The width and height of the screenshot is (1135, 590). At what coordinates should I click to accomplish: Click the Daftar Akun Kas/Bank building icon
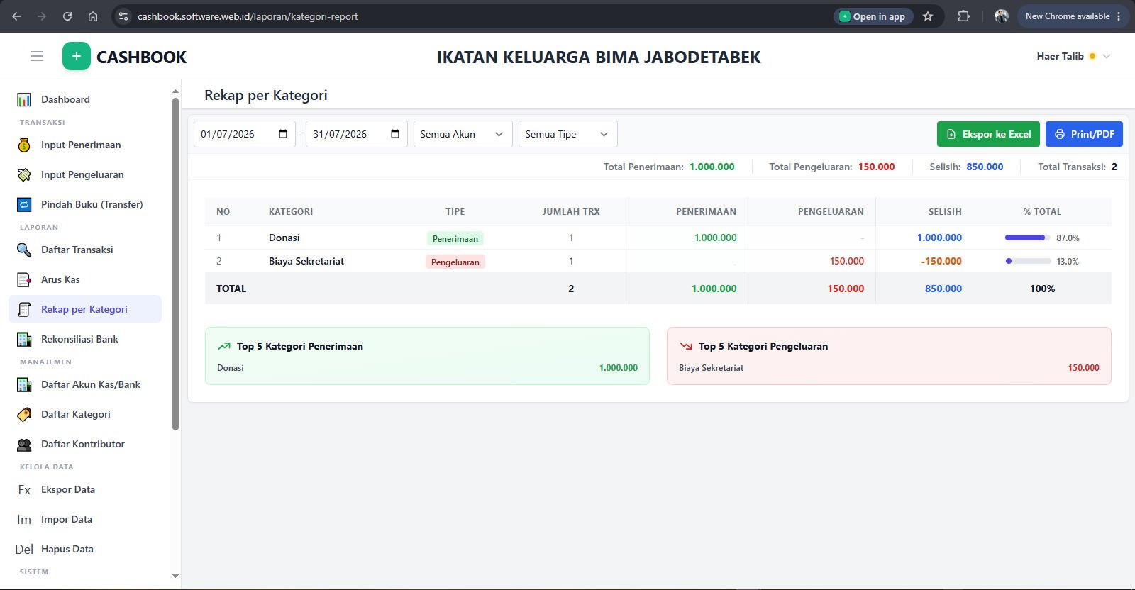[24, 385]
